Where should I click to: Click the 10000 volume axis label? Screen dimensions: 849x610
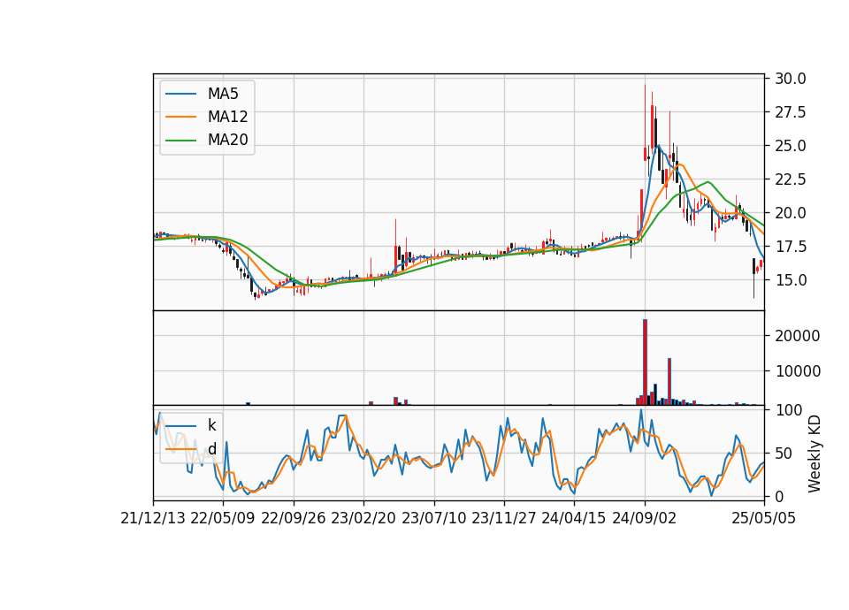(x=798, y=371)
